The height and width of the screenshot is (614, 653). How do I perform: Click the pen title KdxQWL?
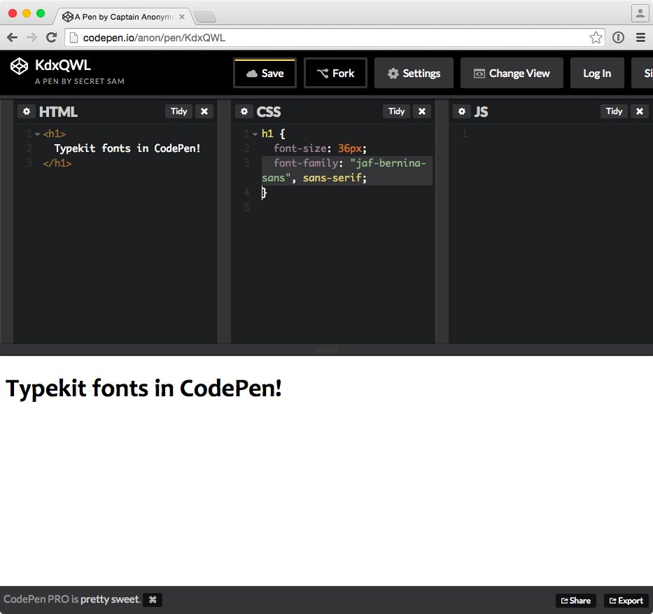tap(63, 65)
